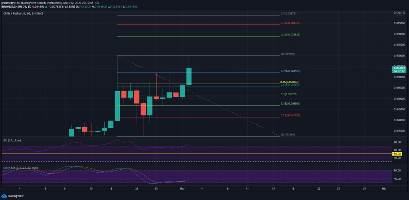Open the USDT currency selector
This screenshot has width=409, height=200.
coord(399,13)
